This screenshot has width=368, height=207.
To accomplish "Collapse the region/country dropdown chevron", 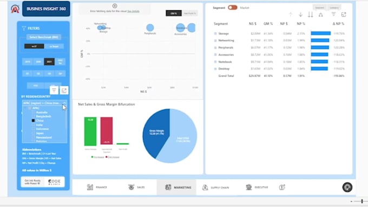I will (x=64, y=103).
